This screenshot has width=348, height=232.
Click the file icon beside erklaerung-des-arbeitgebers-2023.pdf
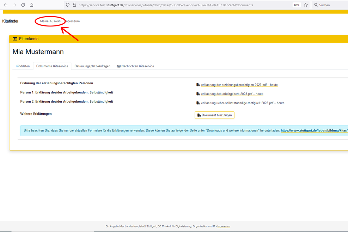(198, 94)
